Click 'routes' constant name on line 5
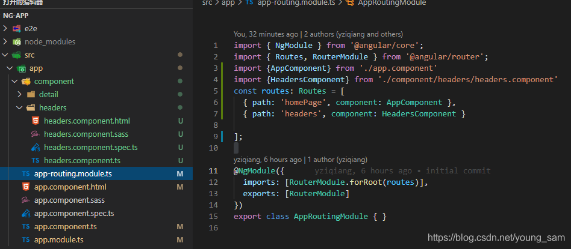Viewport: 571px width, 249px height. tap(275, 91)
